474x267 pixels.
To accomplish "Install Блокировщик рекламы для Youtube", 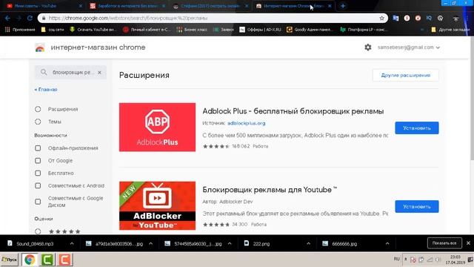I will point(417,206).
